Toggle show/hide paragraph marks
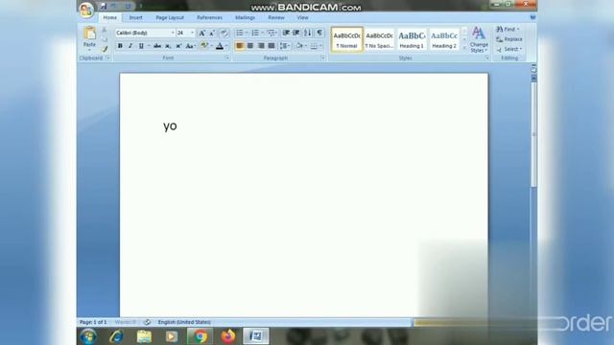The height and width of the screenshot is (345, 614). pos(319,33)
